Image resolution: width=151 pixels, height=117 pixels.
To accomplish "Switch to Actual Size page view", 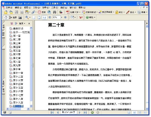I will coord(34,18).
